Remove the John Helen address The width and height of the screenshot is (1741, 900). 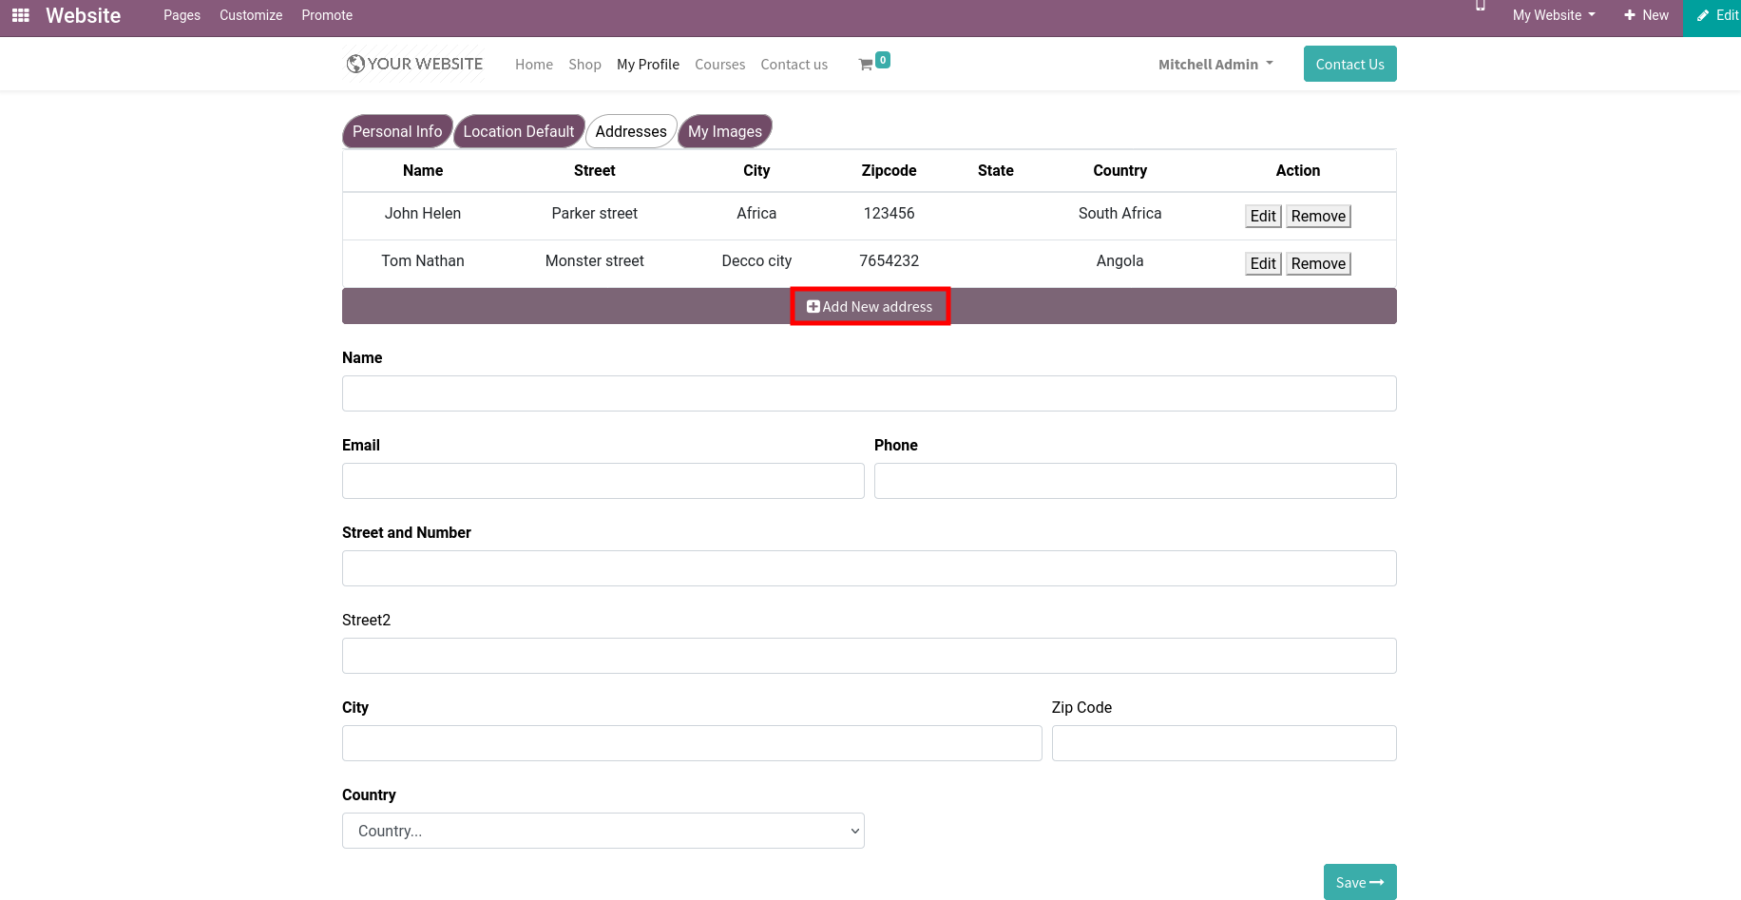click(x=1318, y=216)
